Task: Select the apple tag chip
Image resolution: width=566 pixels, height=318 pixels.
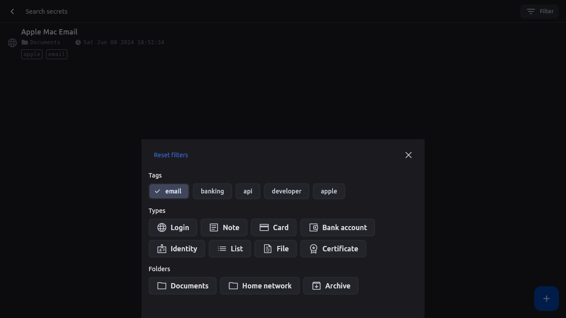Action: tap(329, 191)
